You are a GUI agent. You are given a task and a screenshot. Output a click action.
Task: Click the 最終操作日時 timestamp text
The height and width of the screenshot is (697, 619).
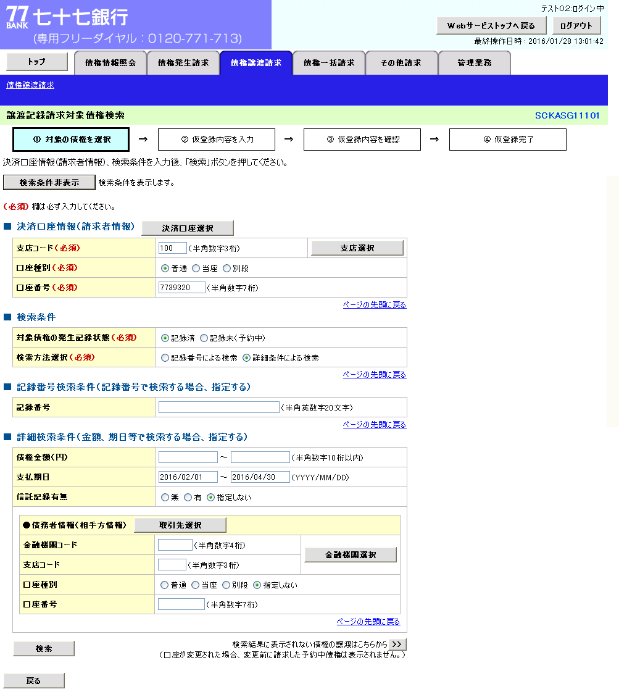539,41
